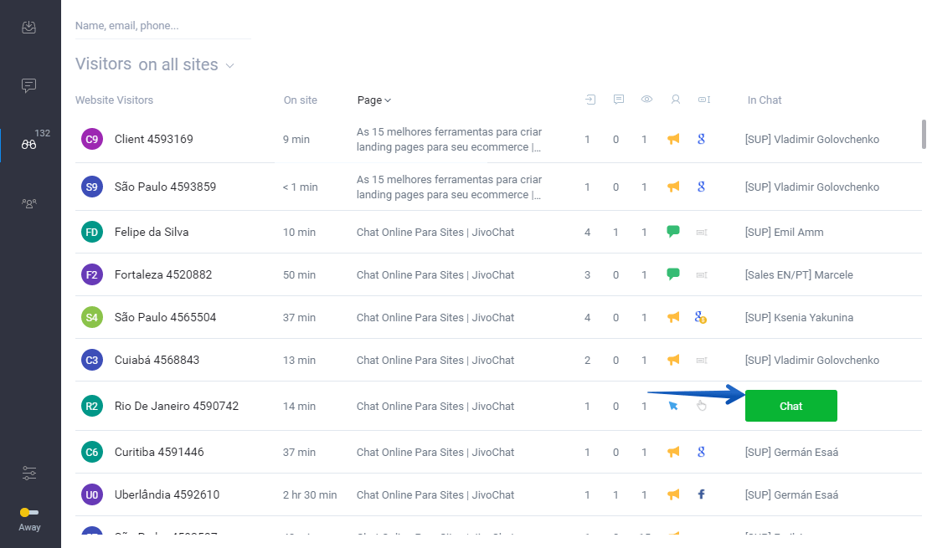Select visitor name São Paulo 4593859
This screenshot has height=548, width=932.
(165, 187)
